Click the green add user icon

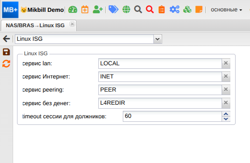pyautogui.click(x=98, y=10)
